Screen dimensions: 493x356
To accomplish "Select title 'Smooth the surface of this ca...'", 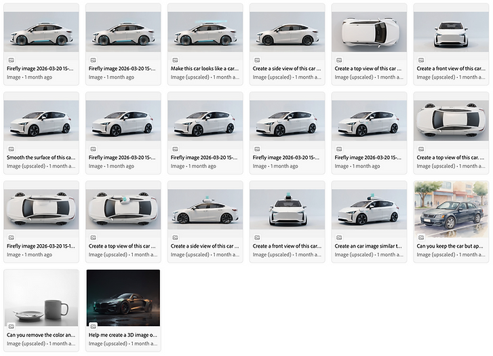I will point(41,157).
